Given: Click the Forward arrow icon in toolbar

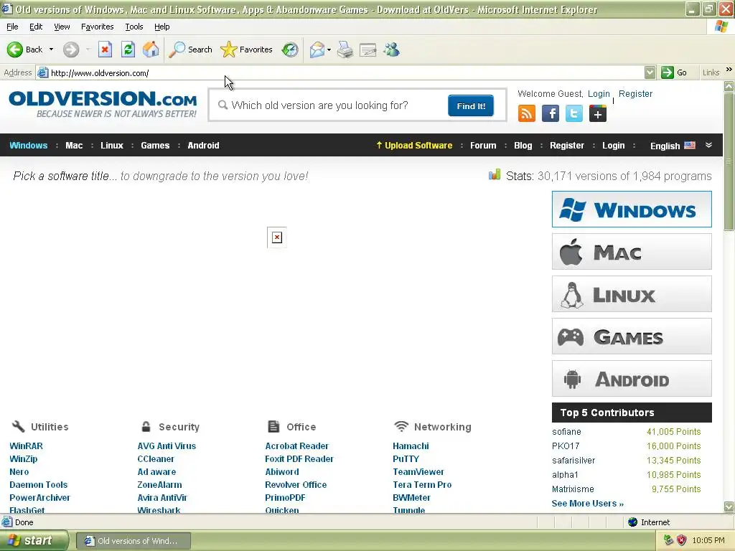Looking at the screenshot, I should click(x=71, y=50).
